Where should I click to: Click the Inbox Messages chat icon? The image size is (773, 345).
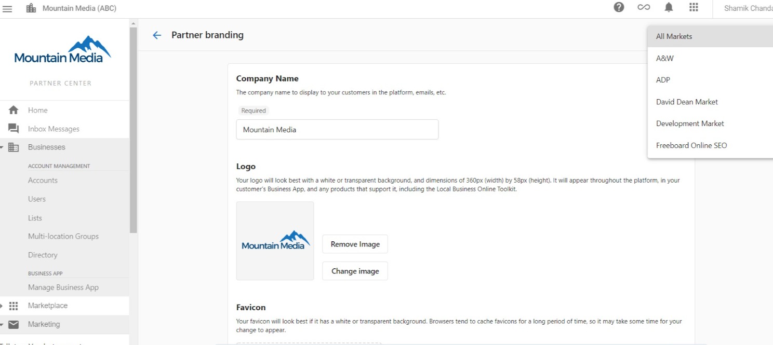tap(14, 129)
